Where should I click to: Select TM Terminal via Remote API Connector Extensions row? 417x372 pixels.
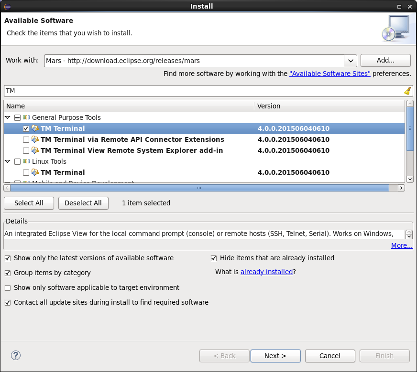tap(204, 139)
